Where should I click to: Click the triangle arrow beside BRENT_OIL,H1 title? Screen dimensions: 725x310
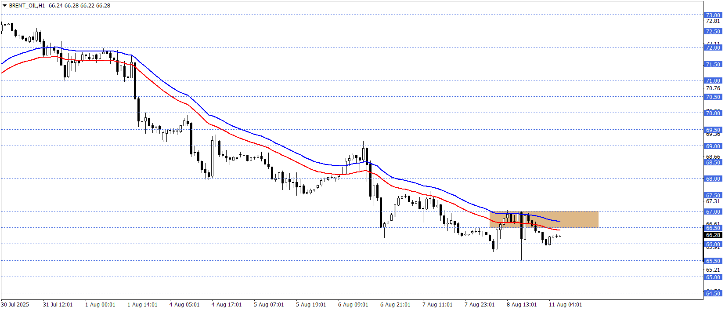(4, 6)
